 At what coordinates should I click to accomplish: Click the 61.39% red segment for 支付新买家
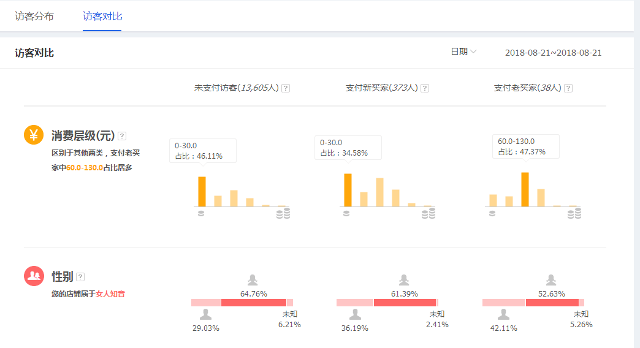[405, 303]
